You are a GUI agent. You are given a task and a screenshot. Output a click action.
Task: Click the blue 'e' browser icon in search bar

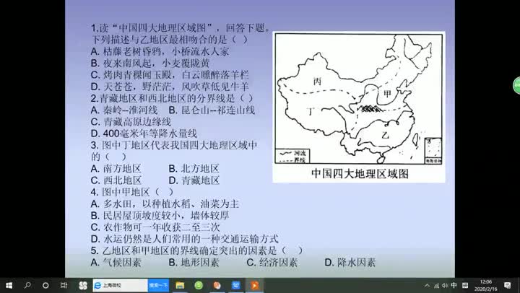tap(98, 285)
